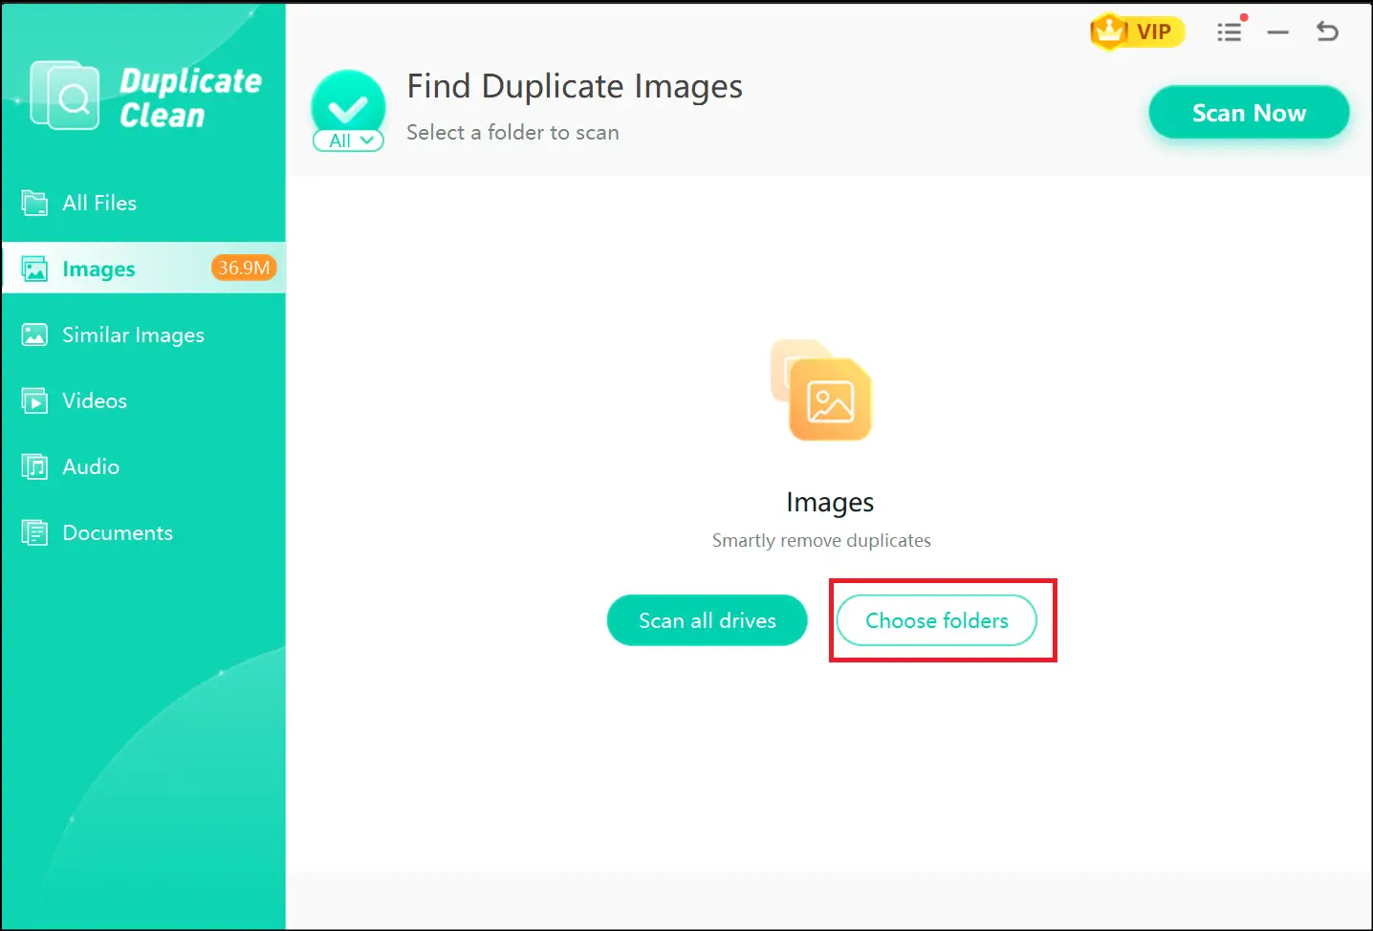This screenshot has height=931, width=1373.
Task: Select the Audio category icon
Action: point(34,466)
